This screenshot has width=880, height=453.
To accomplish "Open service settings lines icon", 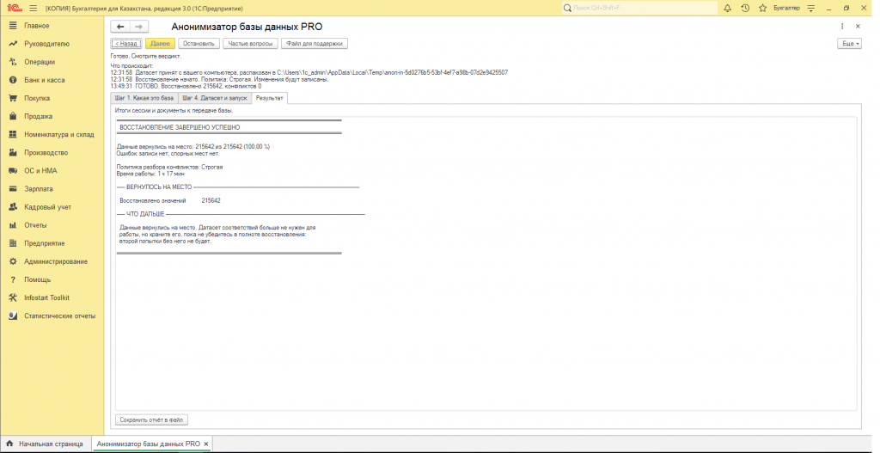I will pos(811,9).
